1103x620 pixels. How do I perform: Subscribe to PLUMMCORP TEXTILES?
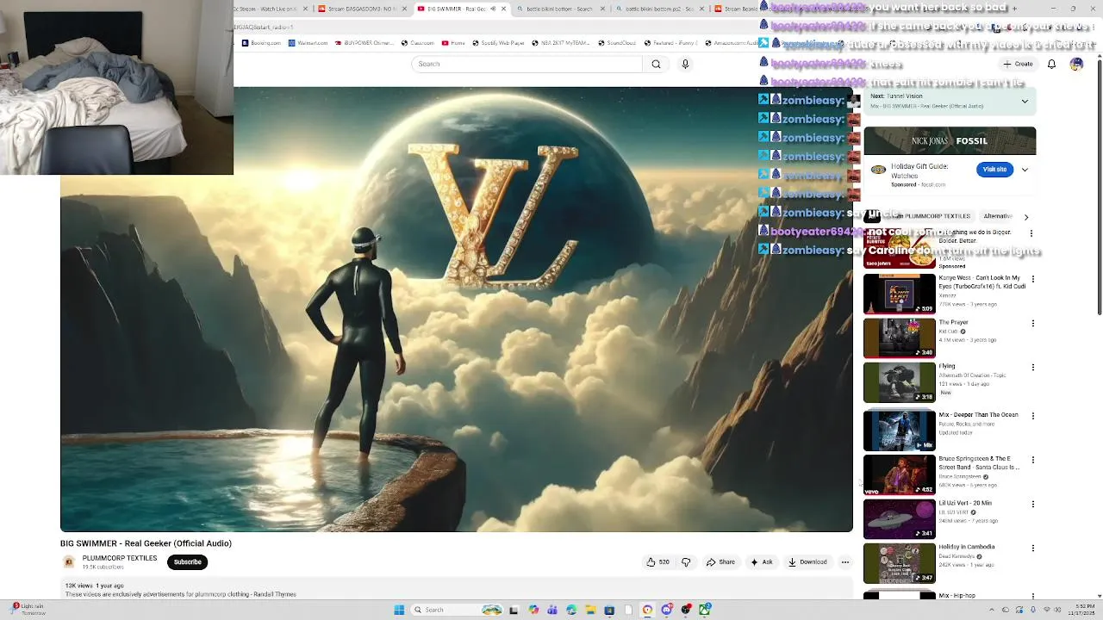pos(188,562)
